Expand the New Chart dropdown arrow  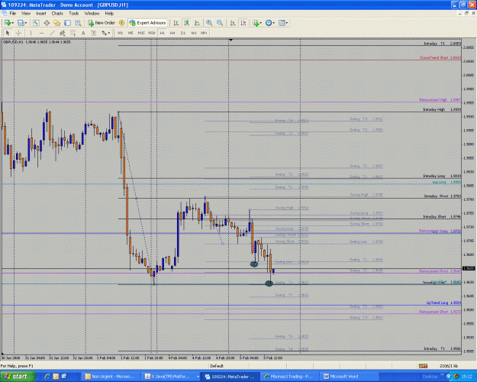(13, 23)
